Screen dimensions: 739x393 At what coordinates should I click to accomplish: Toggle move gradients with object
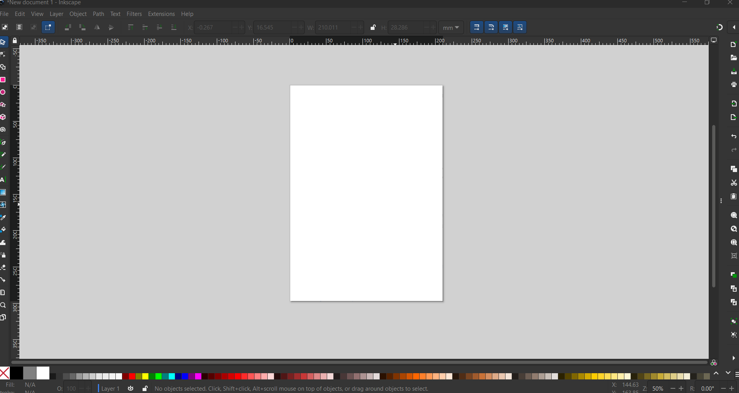coord(505,27)
